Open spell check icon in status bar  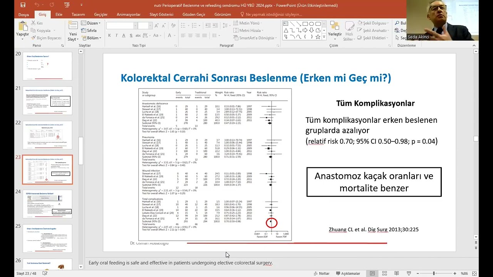point(45,274)
